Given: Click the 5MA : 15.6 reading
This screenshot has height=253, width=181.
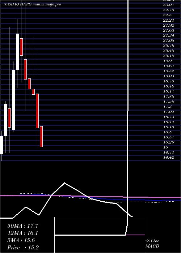Looking at the screenshot, I should [21, 240].
